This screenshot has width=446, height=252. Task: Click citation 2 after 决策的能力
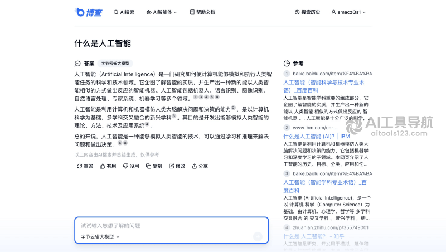[x=233, y=108]
